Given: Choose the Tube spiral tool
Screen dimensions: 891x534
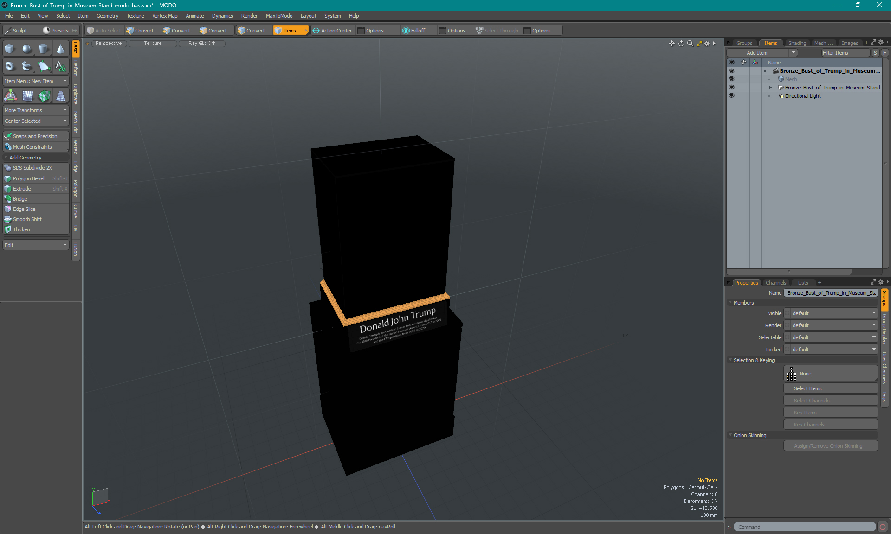Looking at the screenshot, I should pyautogui.click(x=27, y=66).
